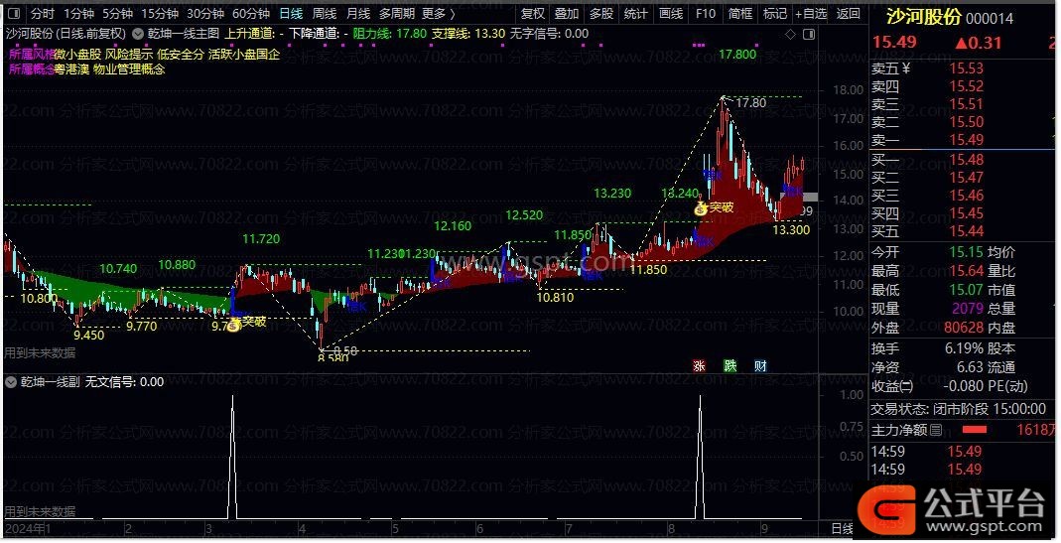Viewport: 1061px width, 543px height.
Task: Click the 日线 period label at the chart's bottom right
Action: click(841, 528)
